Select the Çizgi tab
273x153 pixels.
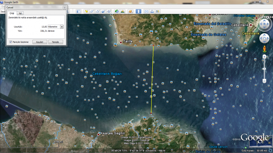12,13
